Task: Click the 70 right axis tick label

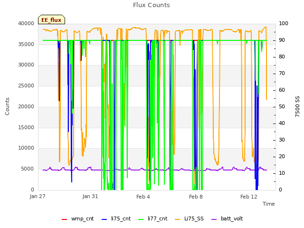Action: click(282, 74)
